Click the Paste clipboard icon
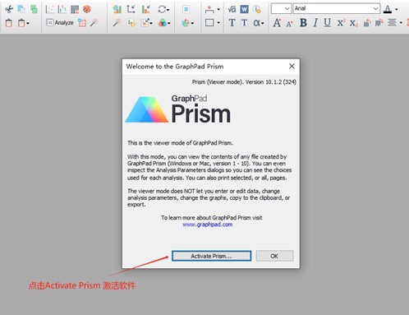The image size is (409, 315). pos(9,23)
